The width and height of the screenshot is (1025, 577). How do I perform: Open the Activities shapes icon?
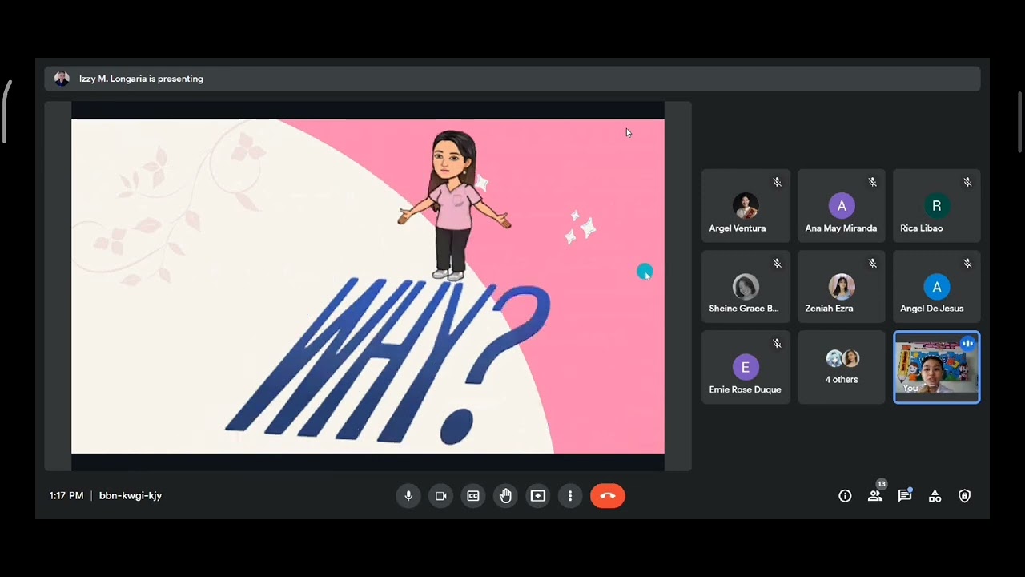(x=935, y=496)
